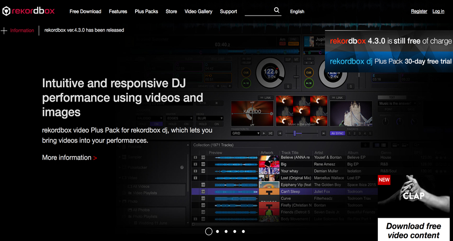The image size is (453, 241).
Task: Click the red arrow after More information
Action: [x=95, y=158]
